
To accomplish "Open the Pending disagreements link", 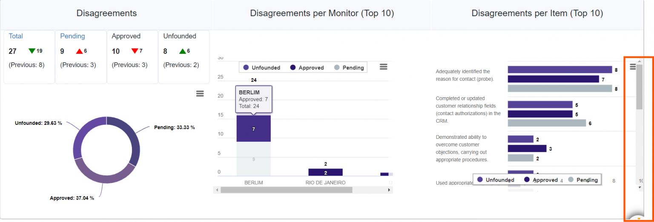I will pos(72,36).
